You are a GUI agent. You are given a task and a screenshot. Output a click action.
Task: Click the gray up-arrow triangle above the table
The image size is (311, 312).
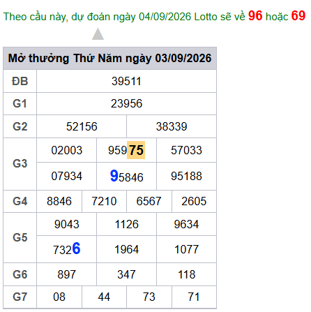[x=98, y=34]
